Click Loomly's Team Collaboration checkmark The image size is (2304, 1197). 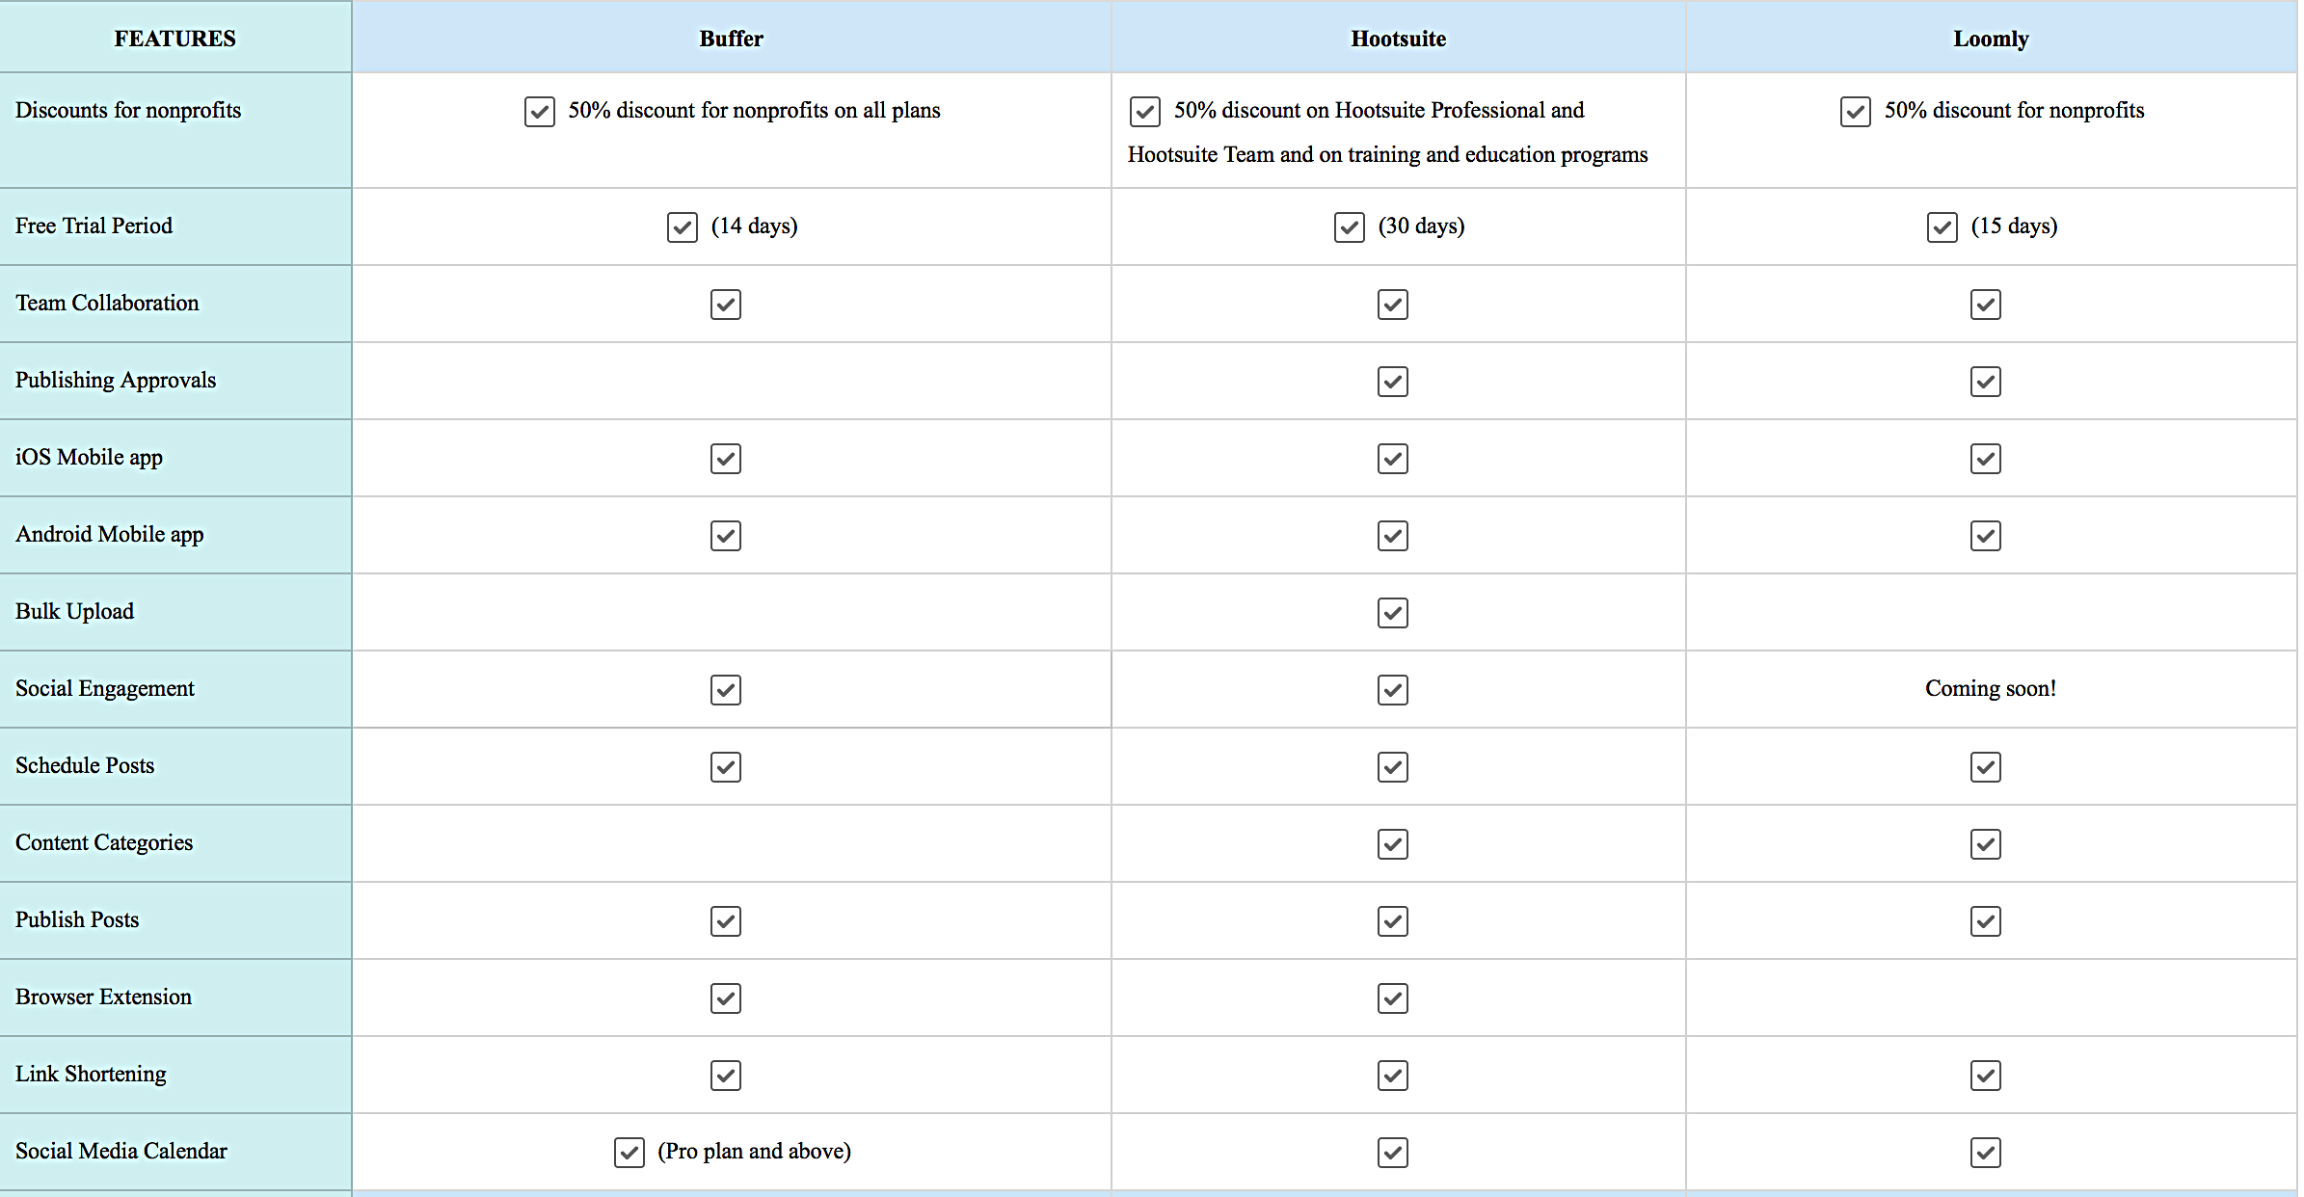tap(1986, 305)
